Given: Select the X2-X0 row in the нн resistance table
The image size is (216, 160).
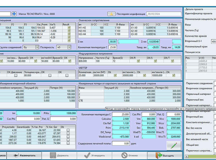Looking at the screenshot, I should tap(156, 31).
